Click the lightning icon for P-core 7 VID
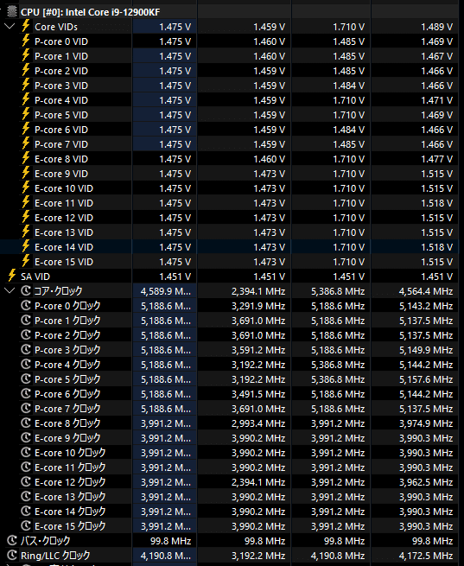 26,144
